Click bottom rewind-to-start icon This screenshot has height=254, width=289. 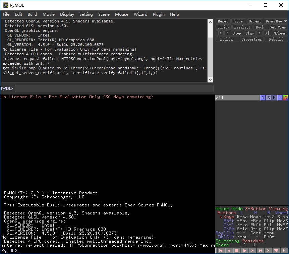tap(221, 251)
